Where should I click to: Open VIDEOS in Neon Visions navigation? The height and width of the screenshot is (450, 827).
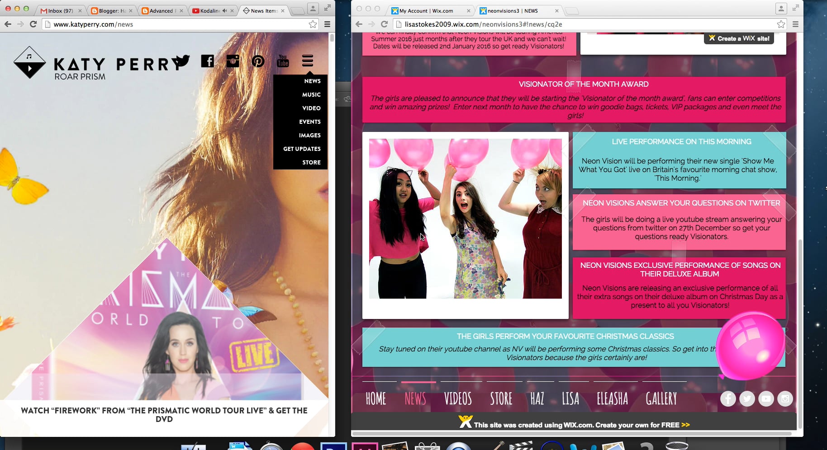click(x=458, y=398)
